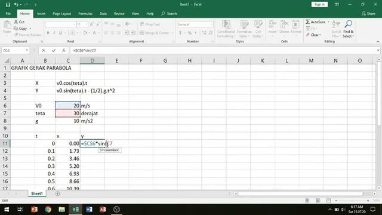
Task: Select column D header
Action: tap(93, 60)
